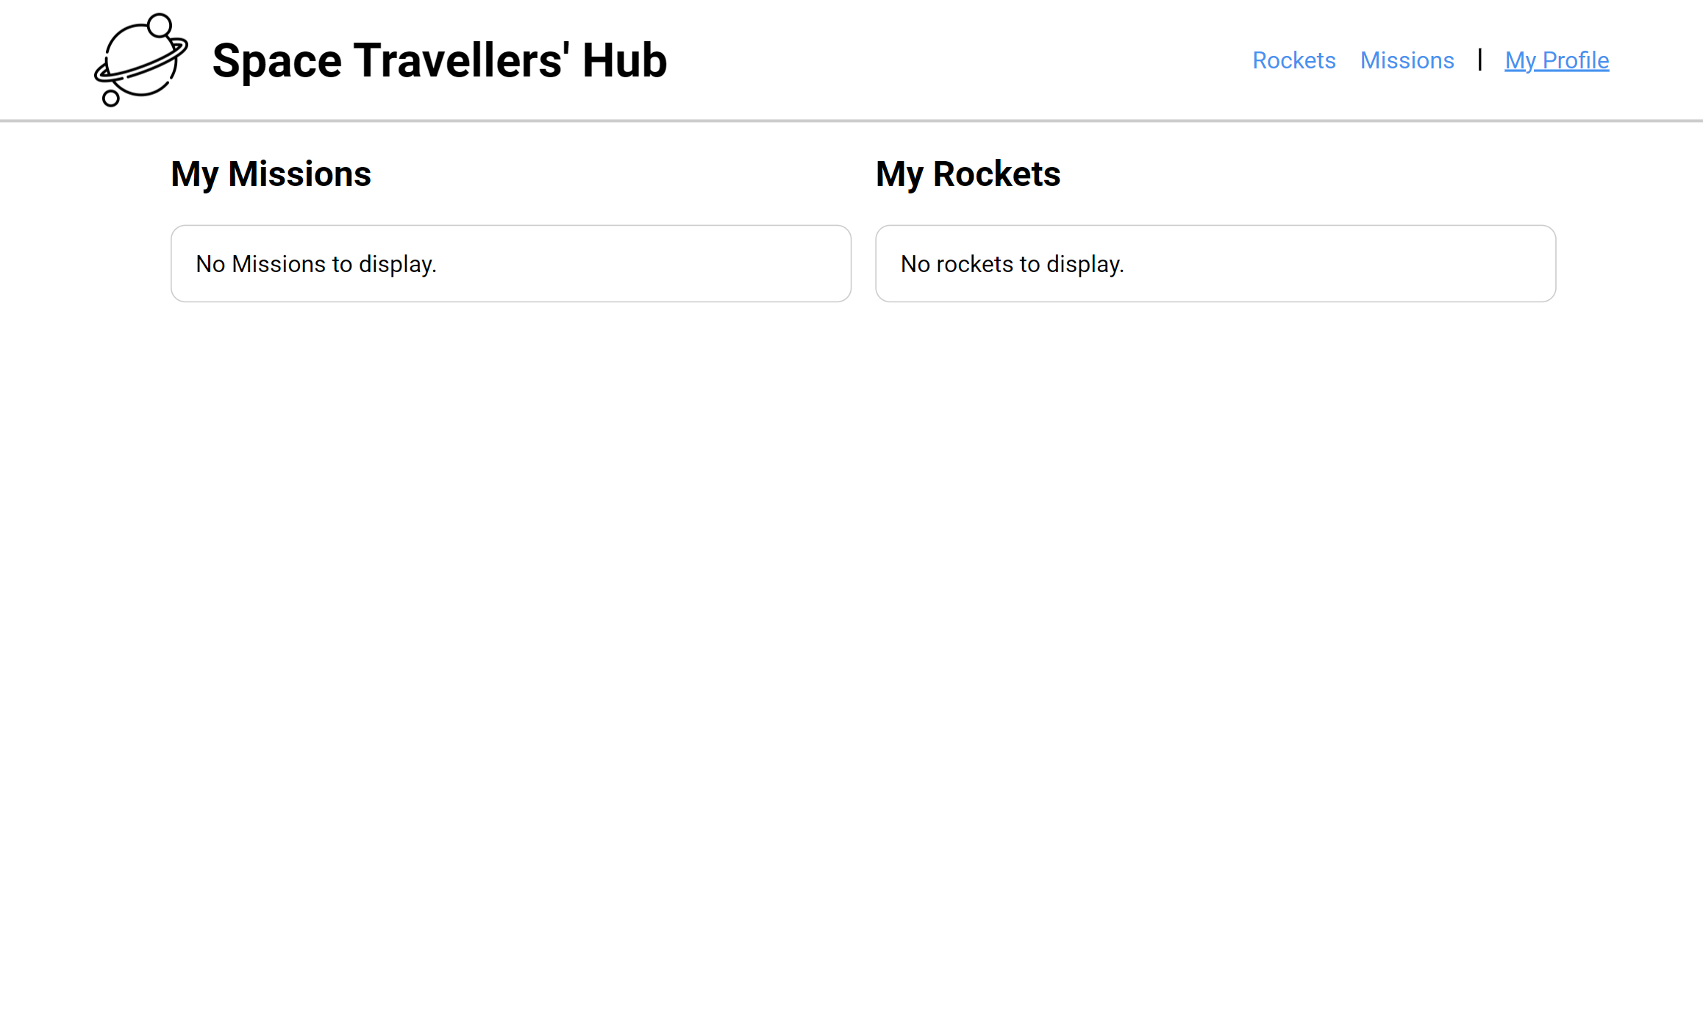Click the My Rockets section heading
The height and width of the screenshot is (1012, 1703).
coord(968,174)
